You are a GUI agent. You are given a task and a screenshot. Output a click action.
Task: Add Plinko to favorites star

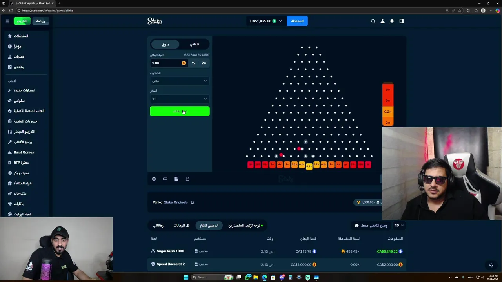[x=192, y=202]
